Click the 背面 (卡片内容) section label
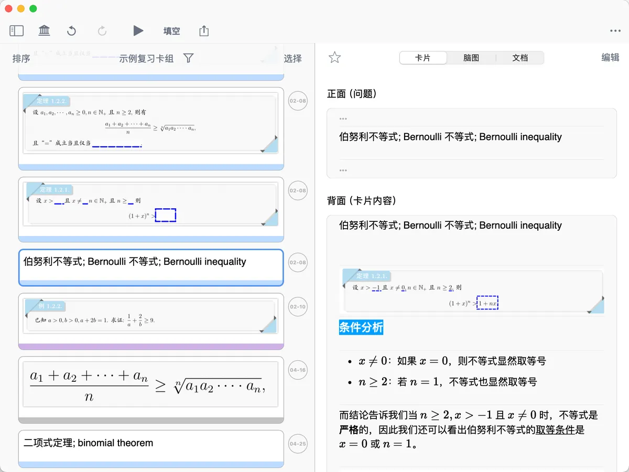This screenshot has height=472, width=629. tap(361, 201)
